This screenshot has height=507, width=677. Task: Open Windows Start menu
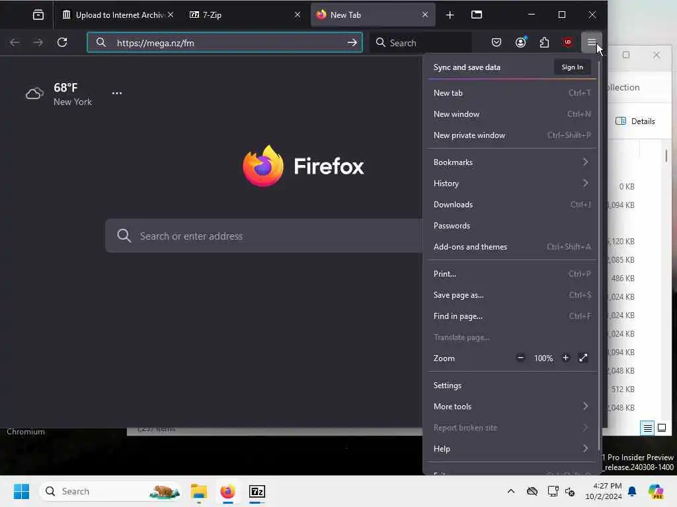point(21,491)
